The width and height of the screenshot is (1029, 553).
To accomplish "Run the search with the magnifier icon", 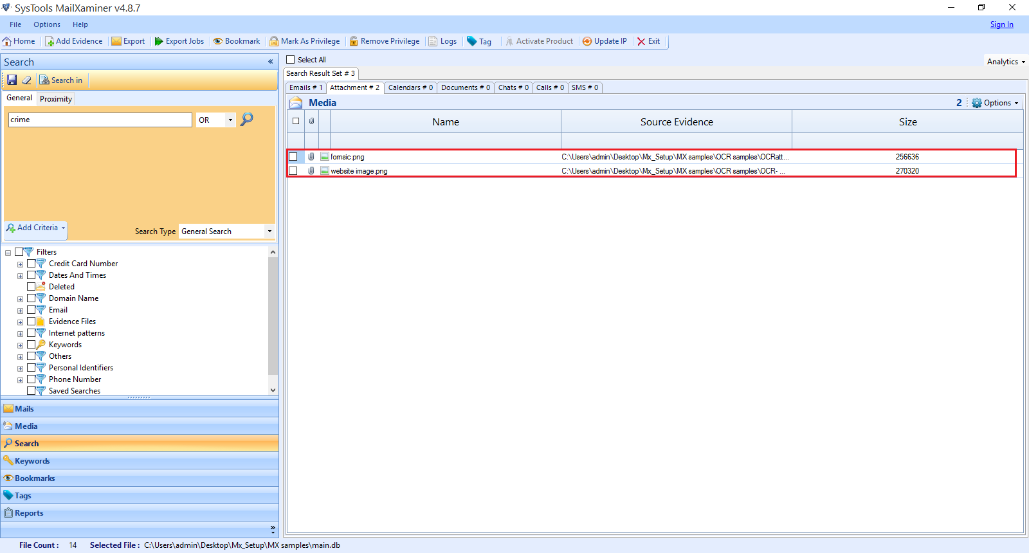I will [x=246, y=120].
